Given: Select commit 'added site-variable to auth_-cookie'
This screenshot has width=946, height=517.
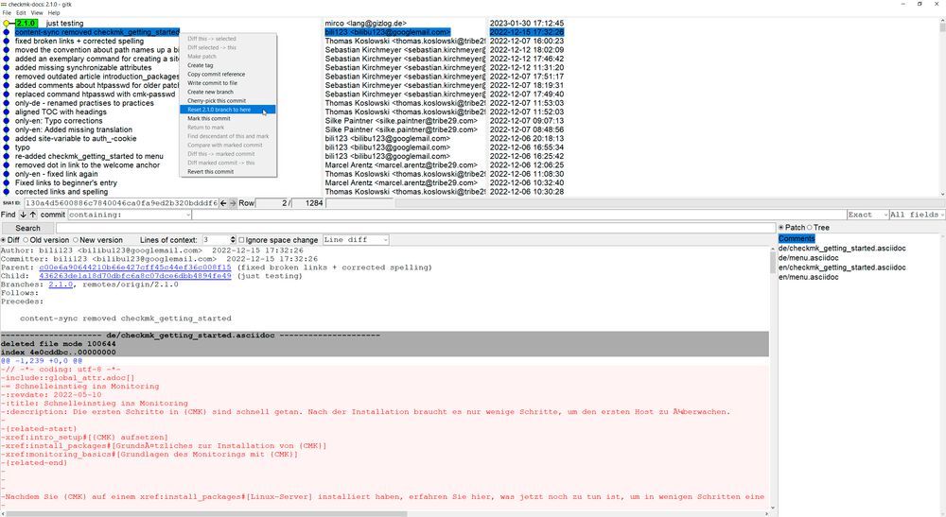Looking at the screenshot, I should [78, 139].
